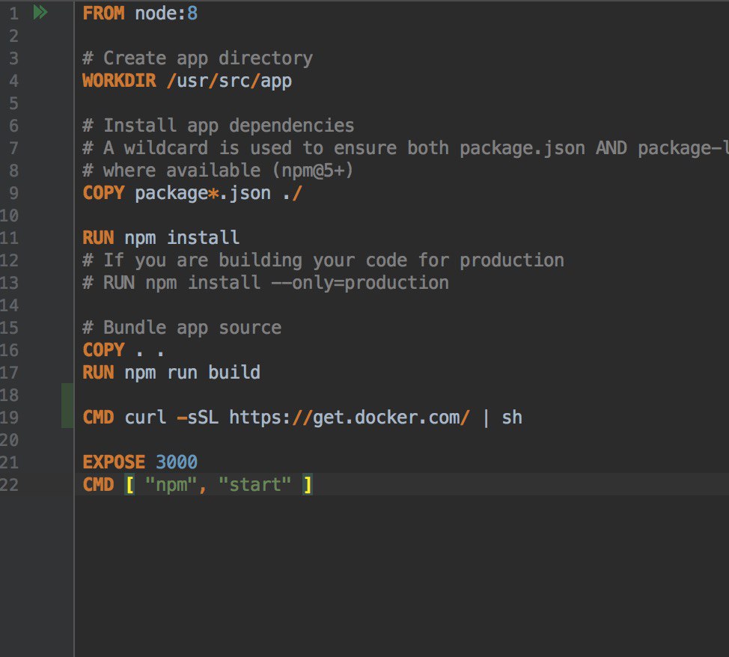Click the "# Create app directory" comment
729x657 pixels.
click(x=198, y=58)
